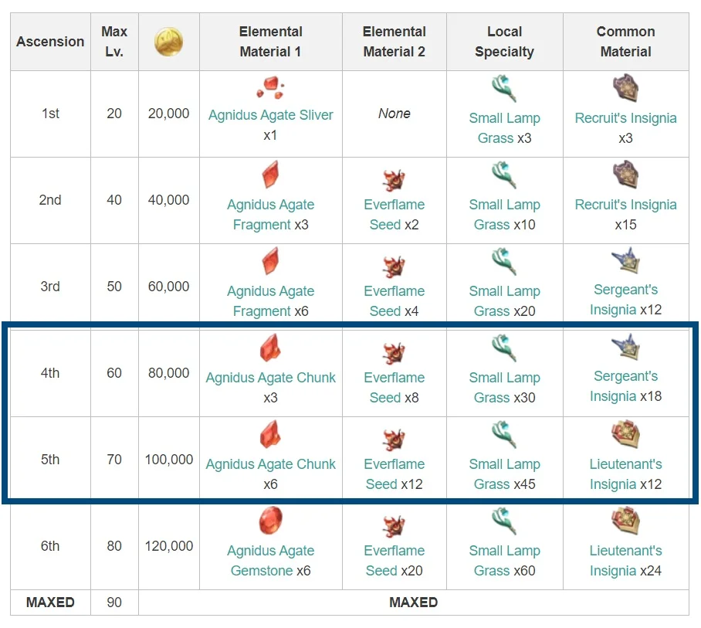Click the 4th ascension Agnidus Agate Chunk icon
The width and height of the screenshot is (701, 628).
pos(270,348)
